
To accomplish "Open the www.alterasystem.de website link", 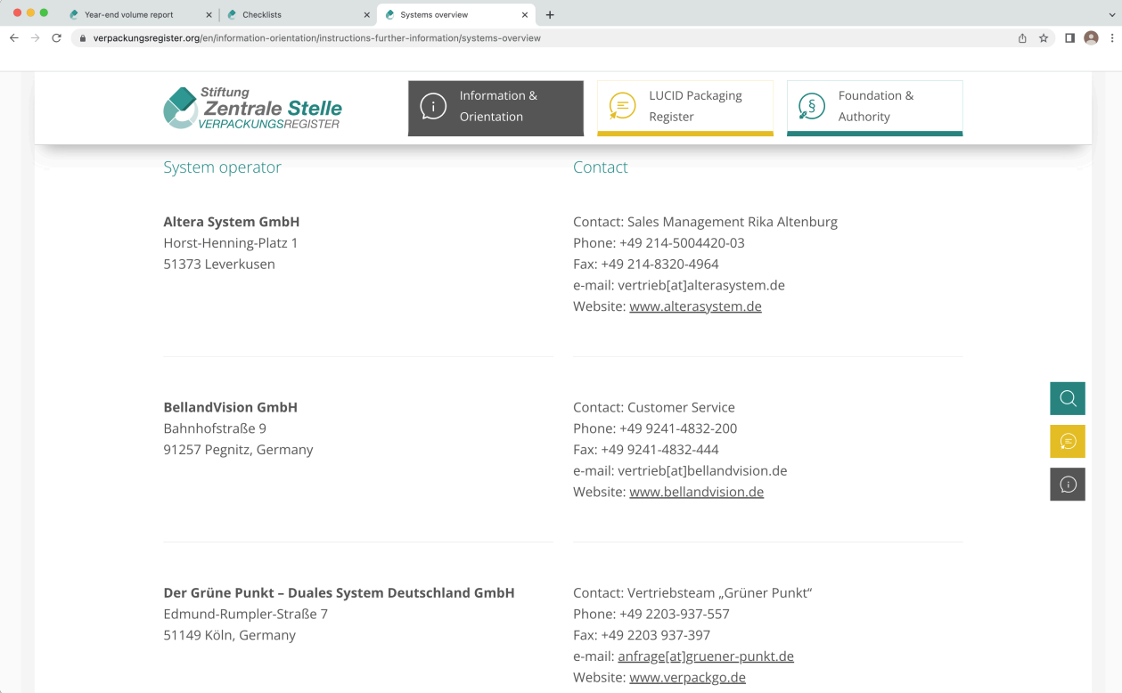I will 695,306.
